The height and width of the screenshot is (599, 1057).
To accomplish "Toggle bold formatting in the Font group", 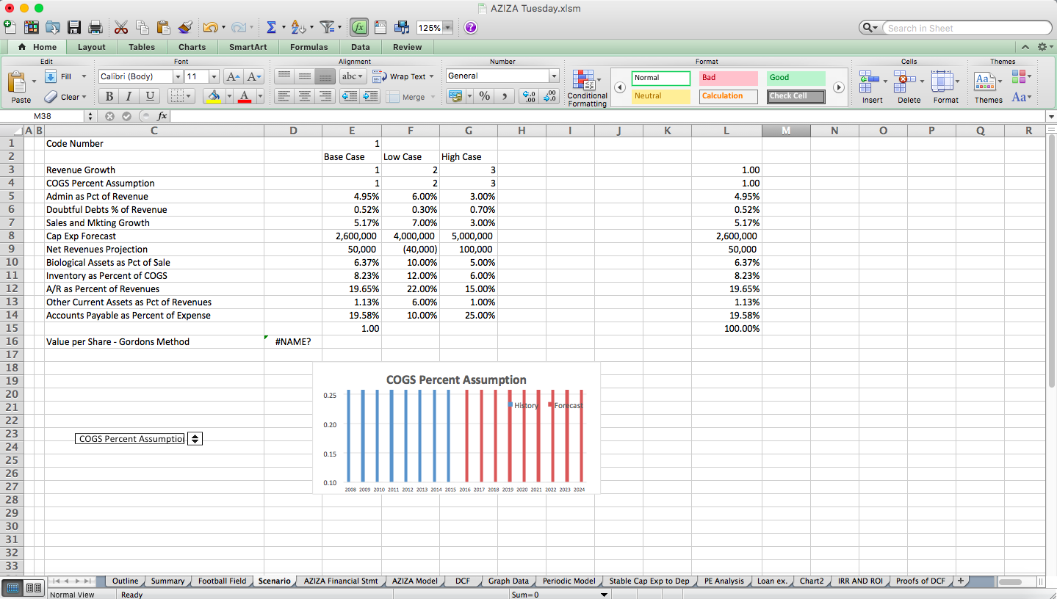I will click(x=108, y=96).
